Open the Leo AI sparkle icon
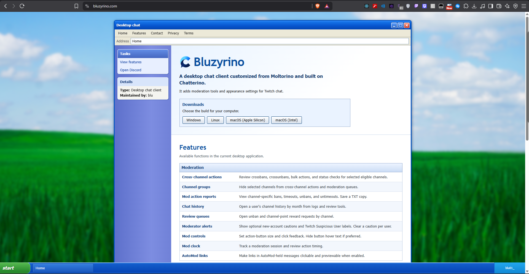 [507, 6]
